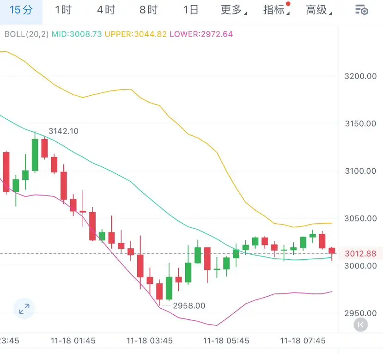Tap the current price 3012.88 tag
383x354 pixels.
click(360, 254)
